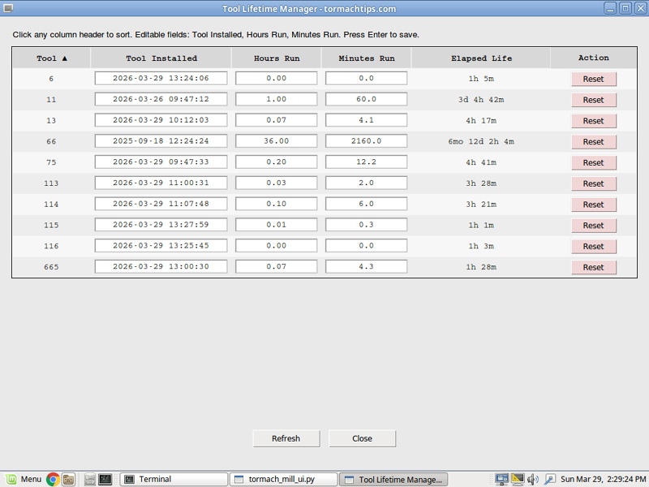This screenshot has width=649, height=487.
Task: Open the Mint Menu button
Action: [x=23, y=479]
